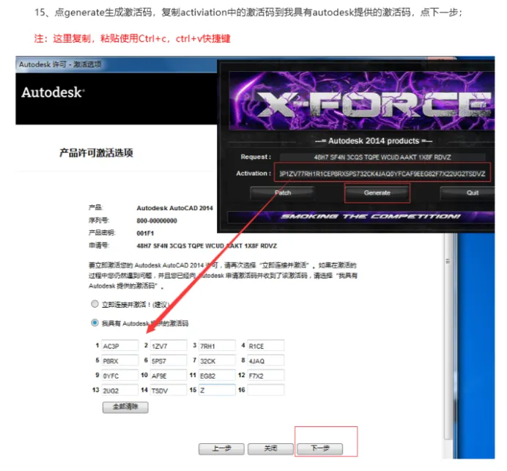Click the X-FORCE banner image
This screenshot has height=471, width=507.
coord(361,101)
